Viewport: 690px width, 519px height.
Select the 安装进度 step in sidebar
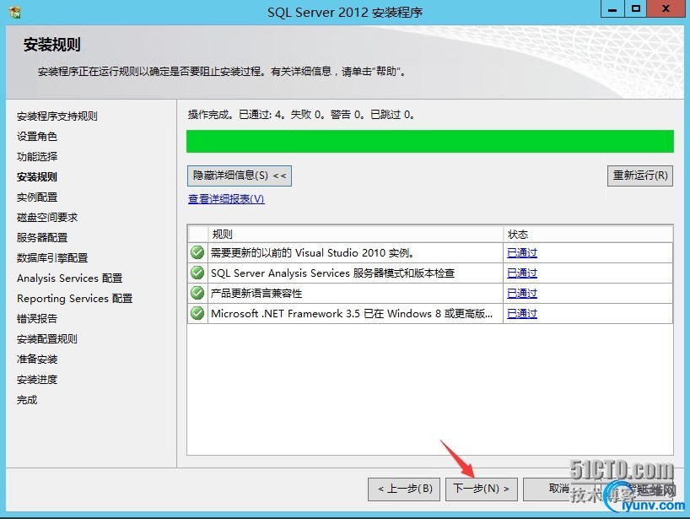37,380
